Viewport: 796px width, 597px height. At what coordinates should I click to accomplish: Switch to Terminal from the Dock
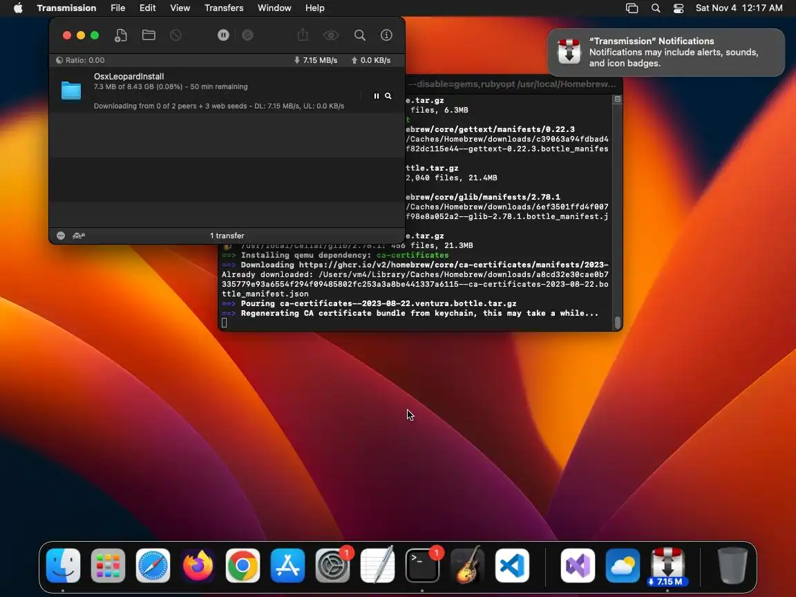tap(422, 565)
